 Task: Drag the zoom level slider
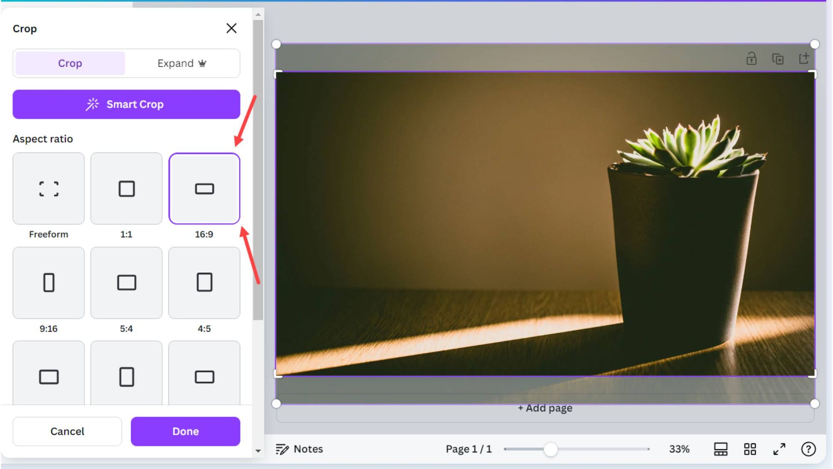(x=549, y=449)
